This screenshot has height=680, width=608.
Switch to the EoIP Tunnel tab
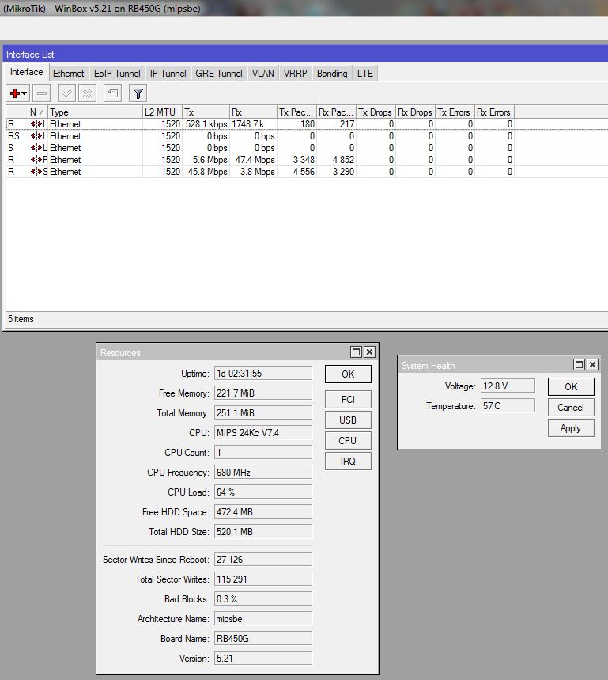coord(117,73)
